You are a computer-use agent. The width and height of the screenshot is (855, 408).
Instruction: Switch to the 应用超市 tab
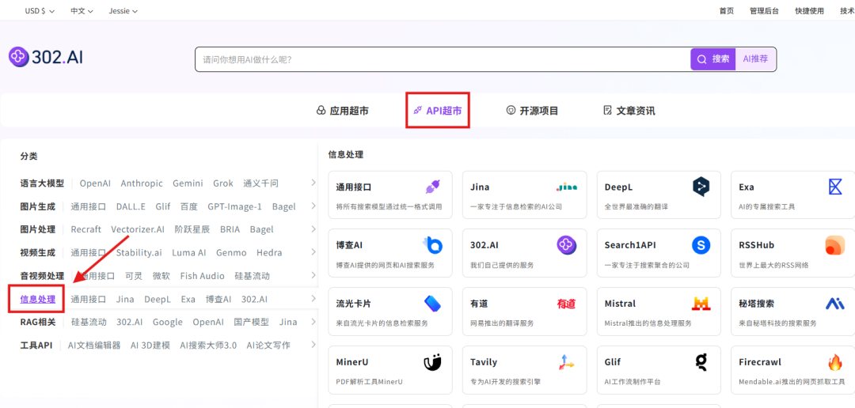343,111
